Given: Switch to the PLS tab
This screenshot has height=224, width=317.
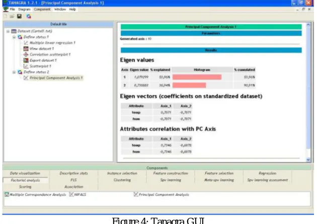Looking at the screenshot, I should click(73, 180).
